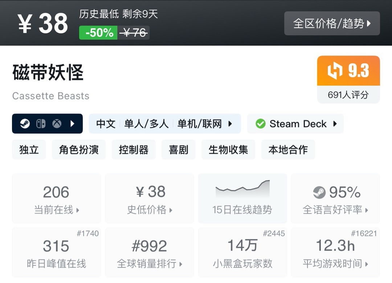
Task: Select the 生物收集 tag
Action: coord(228,150)
